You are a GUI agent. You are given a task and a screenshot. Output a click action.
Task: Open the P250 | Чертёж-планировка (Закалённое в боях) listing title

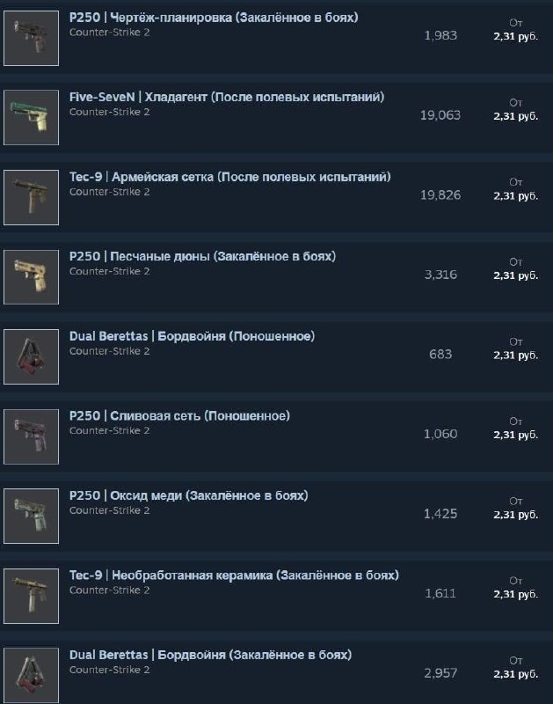coord(214,18)
